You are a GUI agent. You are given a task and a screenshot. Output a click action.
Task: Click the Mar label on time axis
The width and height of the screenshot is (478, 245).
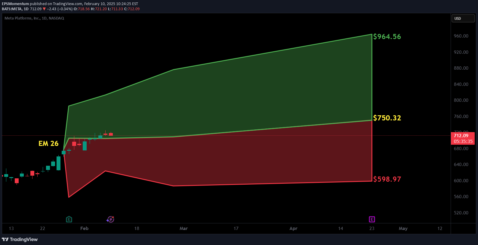[x=183, y=228]
